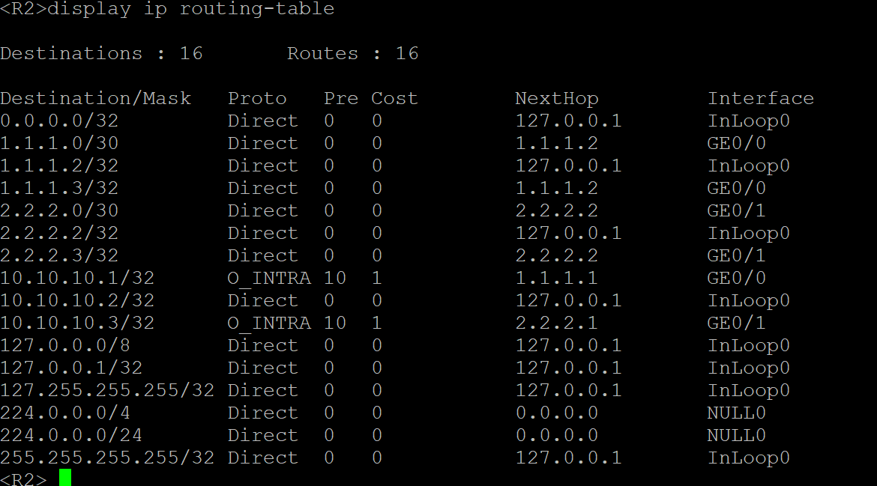Click the next hop 2.2.2.1 address

(x=556, y=324)
